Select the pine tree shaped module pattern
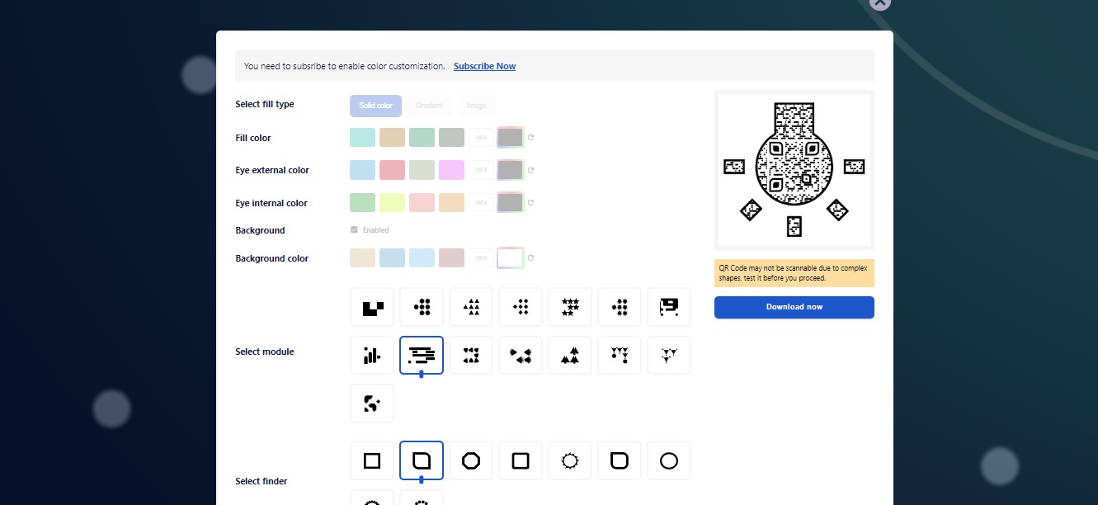The height and width of the screenshot is (505, 1098). (x=570, y=356)
